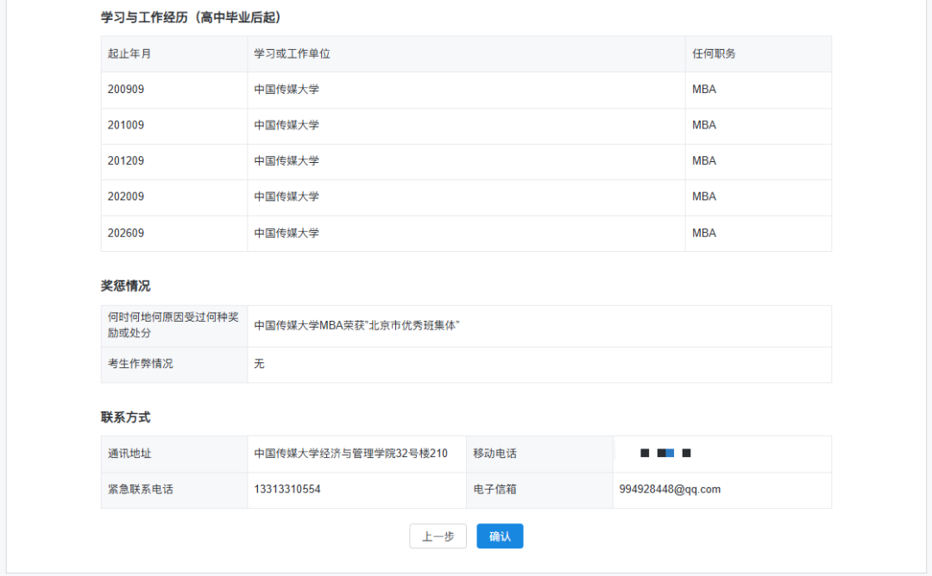This screenshot has height=576, width=932.
Task: Click the 通讯地址 address cell
Action: [x=349, y=453]
